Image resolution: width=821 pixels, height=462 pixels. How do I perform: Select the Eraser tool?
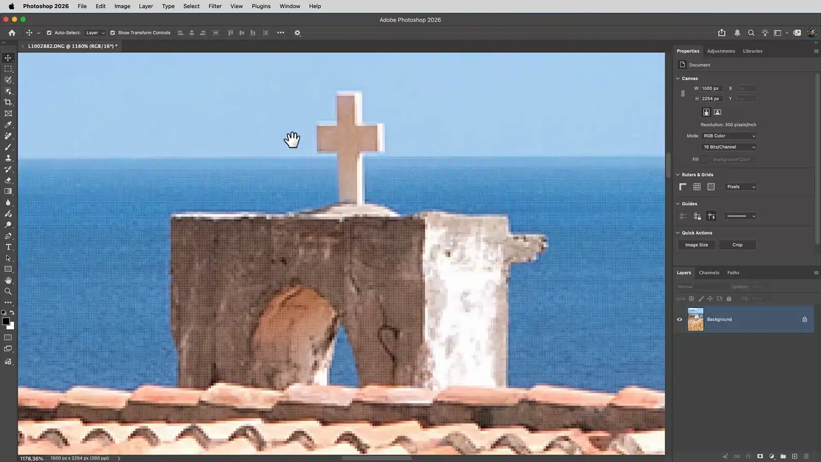coord(8,180)
